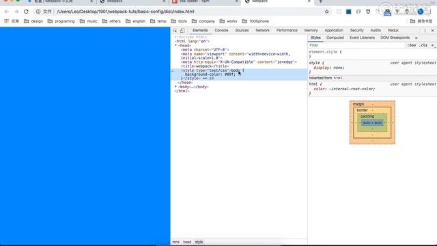Open the Redux tab
This screenshot has width=437, height=246.
point(393,30)
